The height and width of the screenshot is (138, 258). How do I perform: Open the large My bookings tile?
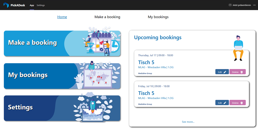click(28, 75)
